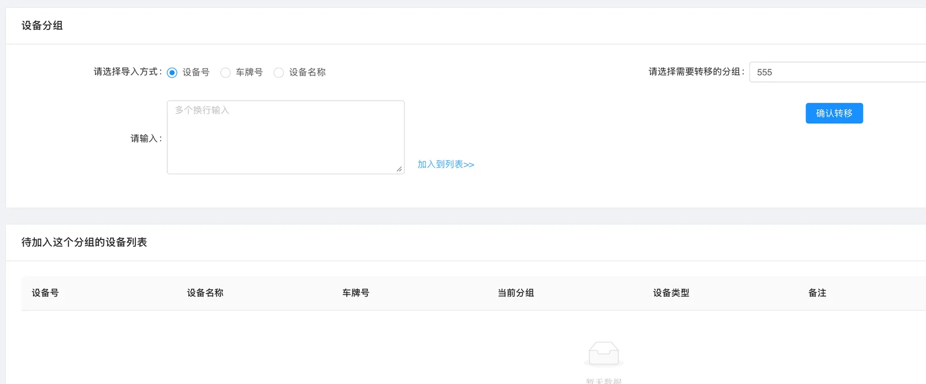Image resolution: width=926 pixels, height=384 pixels.
Task: Click the 当前分组 column header
Action: pyautogui.click(x=516, y=293)
